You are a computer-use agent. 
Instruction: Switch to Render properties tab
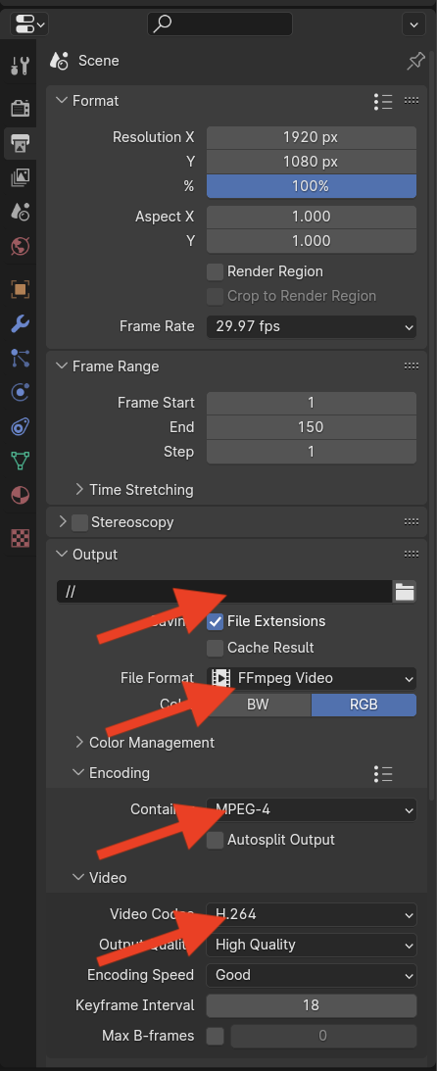(x=20, y=107)
